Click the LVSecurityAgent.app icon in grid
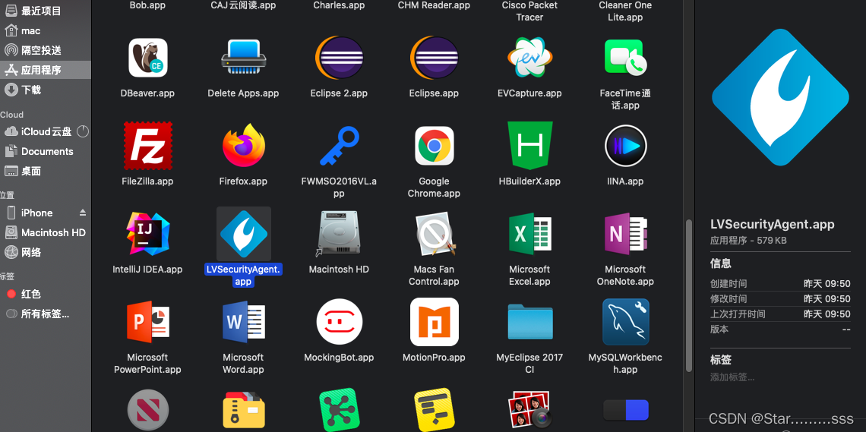 click(x=244, y=234)
